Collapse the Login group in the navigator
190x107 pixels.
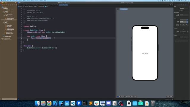tap(4, 13)
